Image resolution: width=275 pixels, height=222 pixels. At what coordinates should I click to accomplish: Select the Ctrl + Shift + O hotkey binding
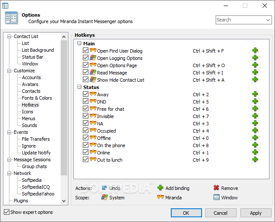tap(209, 65)
